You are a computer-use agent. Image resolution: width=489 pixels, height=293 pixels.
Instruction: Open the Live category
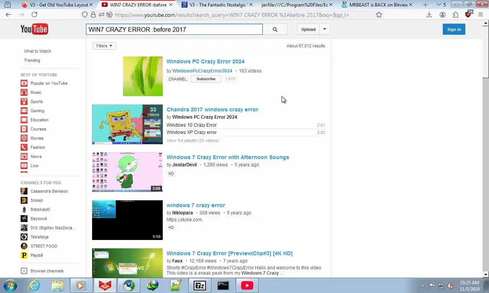tap(34, 166)
